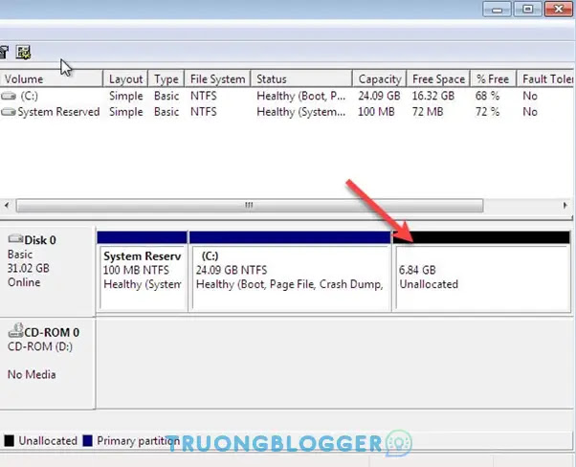Sort by the Status column header
The height and width of the screenshot is (467, 576).
301,79
